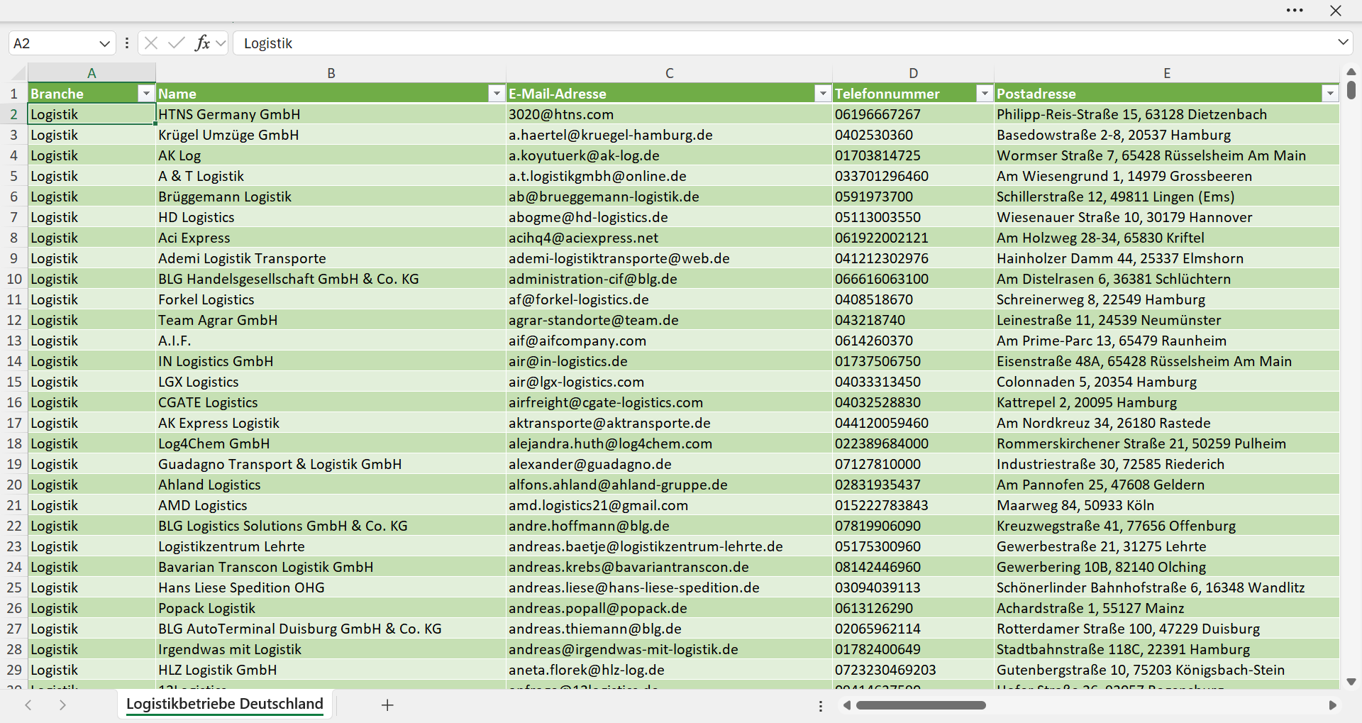1362x723 pixels.
Task: Select address Kreuzwegstraße 41, 77656 Offenburg
Action: click(1167, 526)
